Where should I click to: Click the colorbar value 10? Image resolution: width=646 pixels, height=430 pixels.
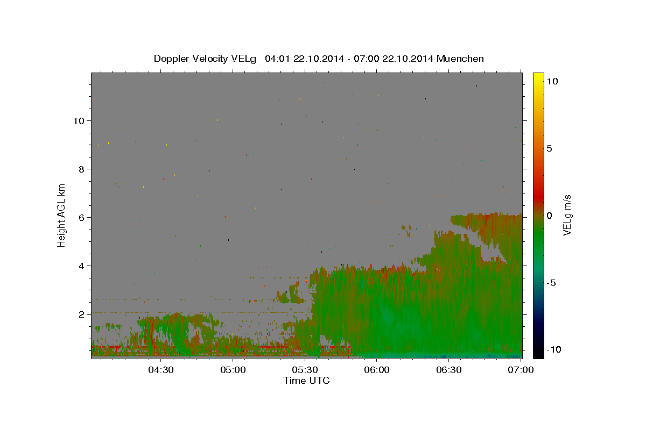pyautogui.click(x=552, y=81)
